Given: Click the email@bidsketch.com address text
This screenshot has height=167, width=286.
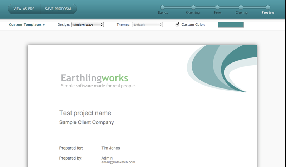Looking at the screenshot, I should pyautogui.click(x=118, y=162).
